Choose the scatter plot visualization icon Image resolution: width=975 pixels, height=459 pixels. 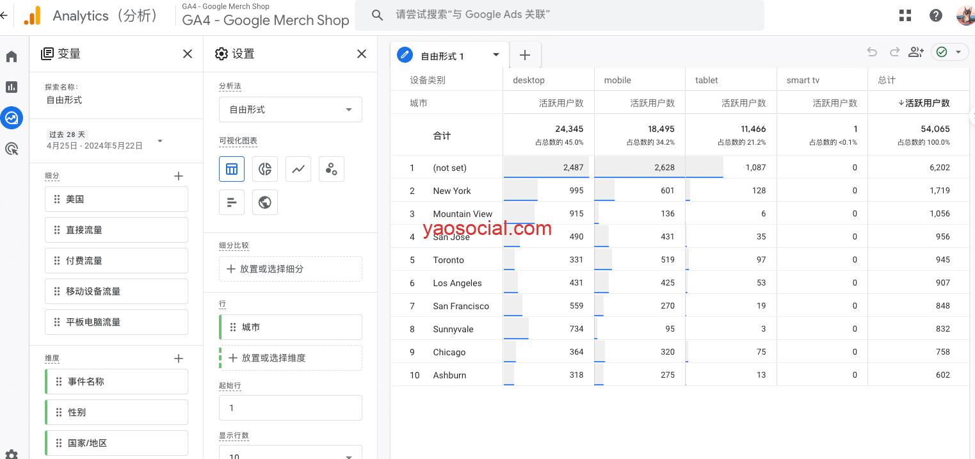pyautogui.click(x=332, y=169)
